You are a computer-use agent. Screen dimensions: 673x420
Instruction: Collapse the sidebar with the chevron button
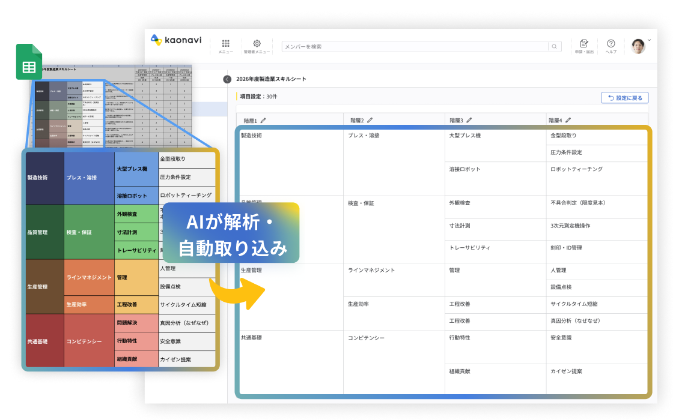pyautogui.click(x=227, y=79)
